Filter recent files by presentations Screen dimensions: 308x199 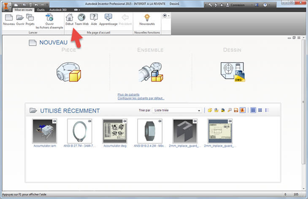pyautogui.click(x=230, y=110)
